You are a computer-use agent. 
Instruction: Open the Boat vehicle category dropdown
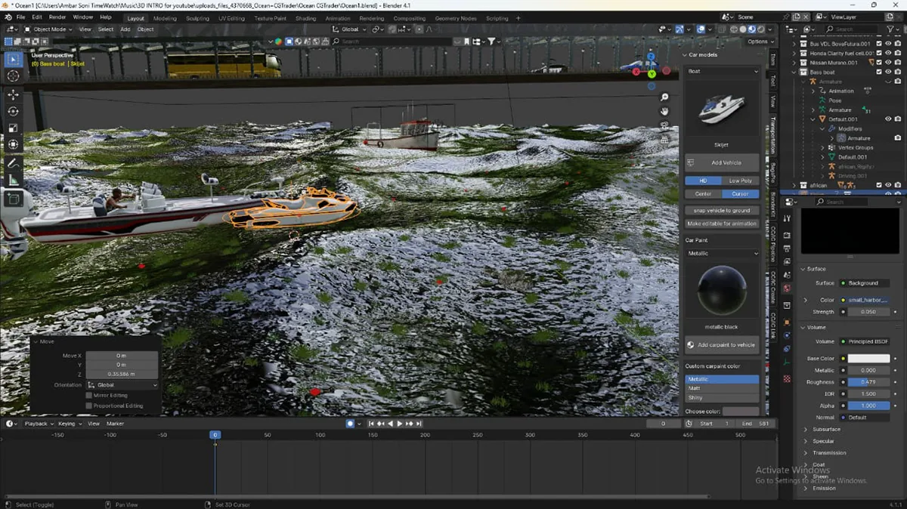click(722, 71)
